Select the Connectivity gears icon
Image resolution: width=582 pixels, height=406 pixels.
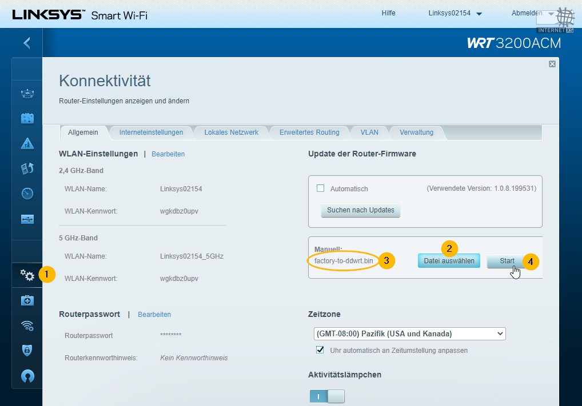(27, 275)
